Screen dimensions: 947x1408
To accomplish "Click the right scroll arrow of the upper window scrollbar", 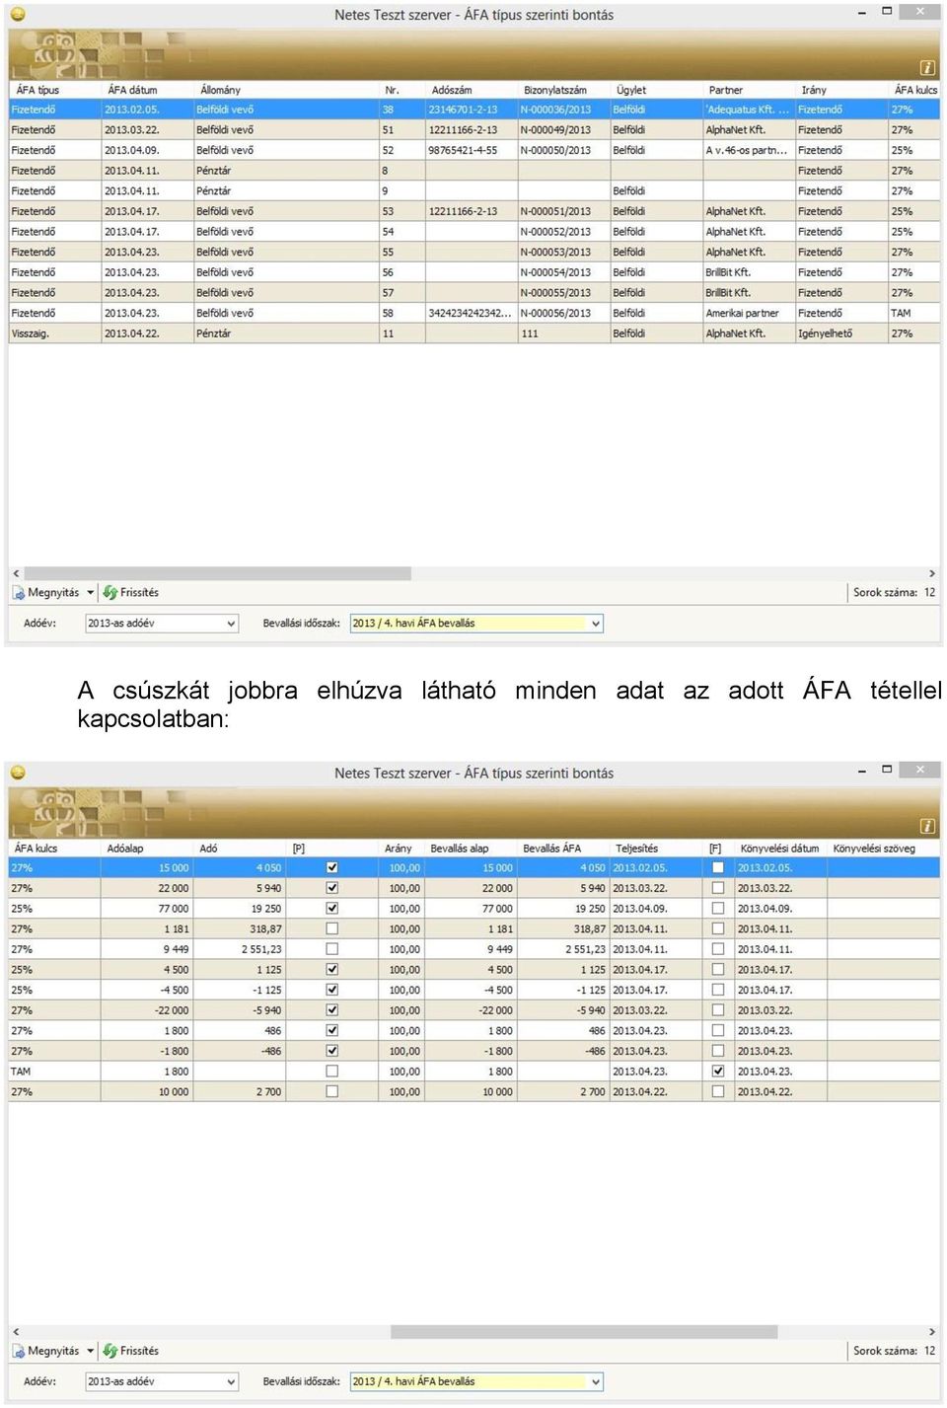I will point(932,573).
